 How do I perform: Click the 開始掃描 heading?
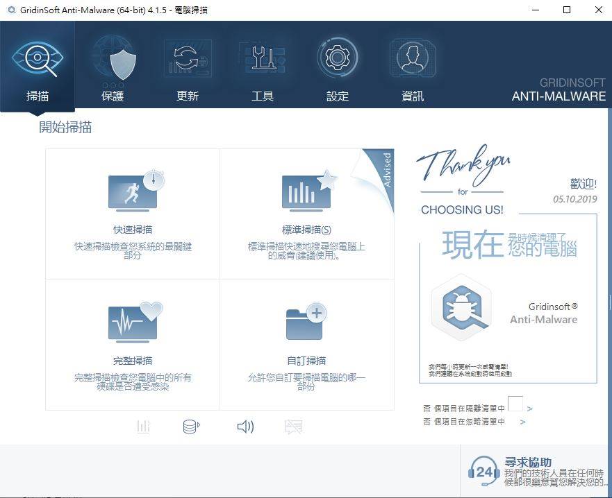65,127
